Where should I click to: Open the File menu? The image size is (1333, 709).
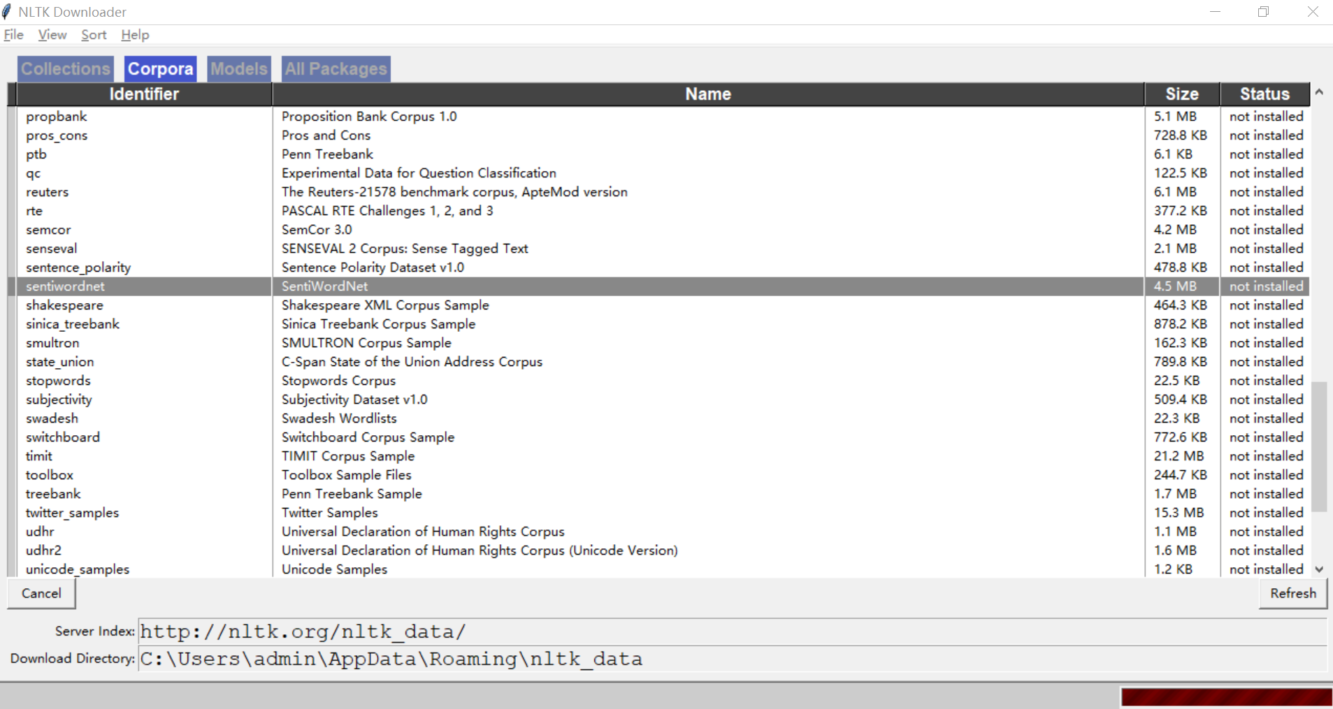(x=14, y=35)
